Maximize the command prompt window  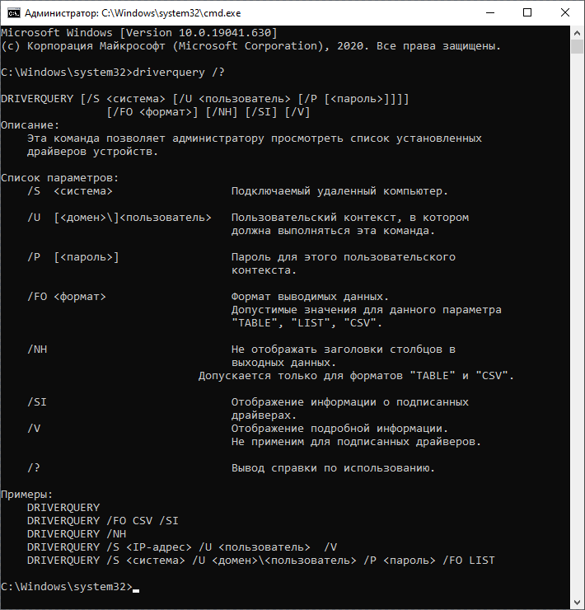click(527, 13)
